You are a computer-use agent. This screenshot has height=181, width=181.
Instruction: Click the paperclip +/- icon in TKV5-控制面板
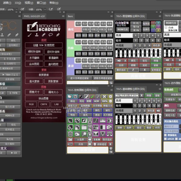(90, 129)
